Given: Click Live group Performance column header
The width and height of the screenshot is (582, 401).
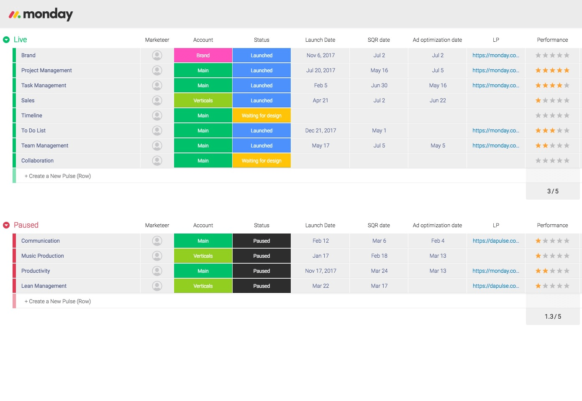Looking at the screenshot, I should click(552, 40).
